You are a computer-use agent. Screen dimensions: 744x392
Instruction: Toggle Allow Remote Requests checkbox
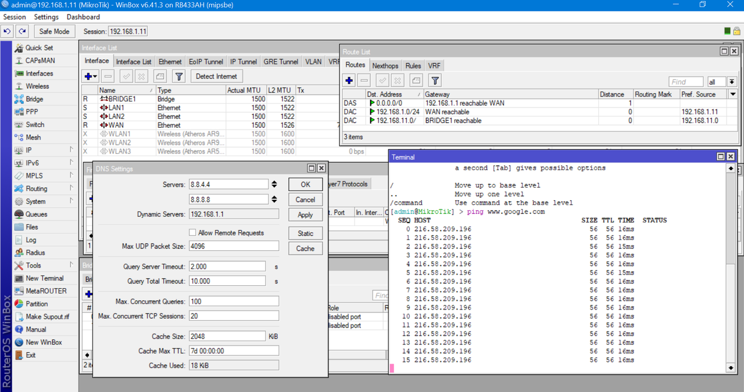coord(192,233)
